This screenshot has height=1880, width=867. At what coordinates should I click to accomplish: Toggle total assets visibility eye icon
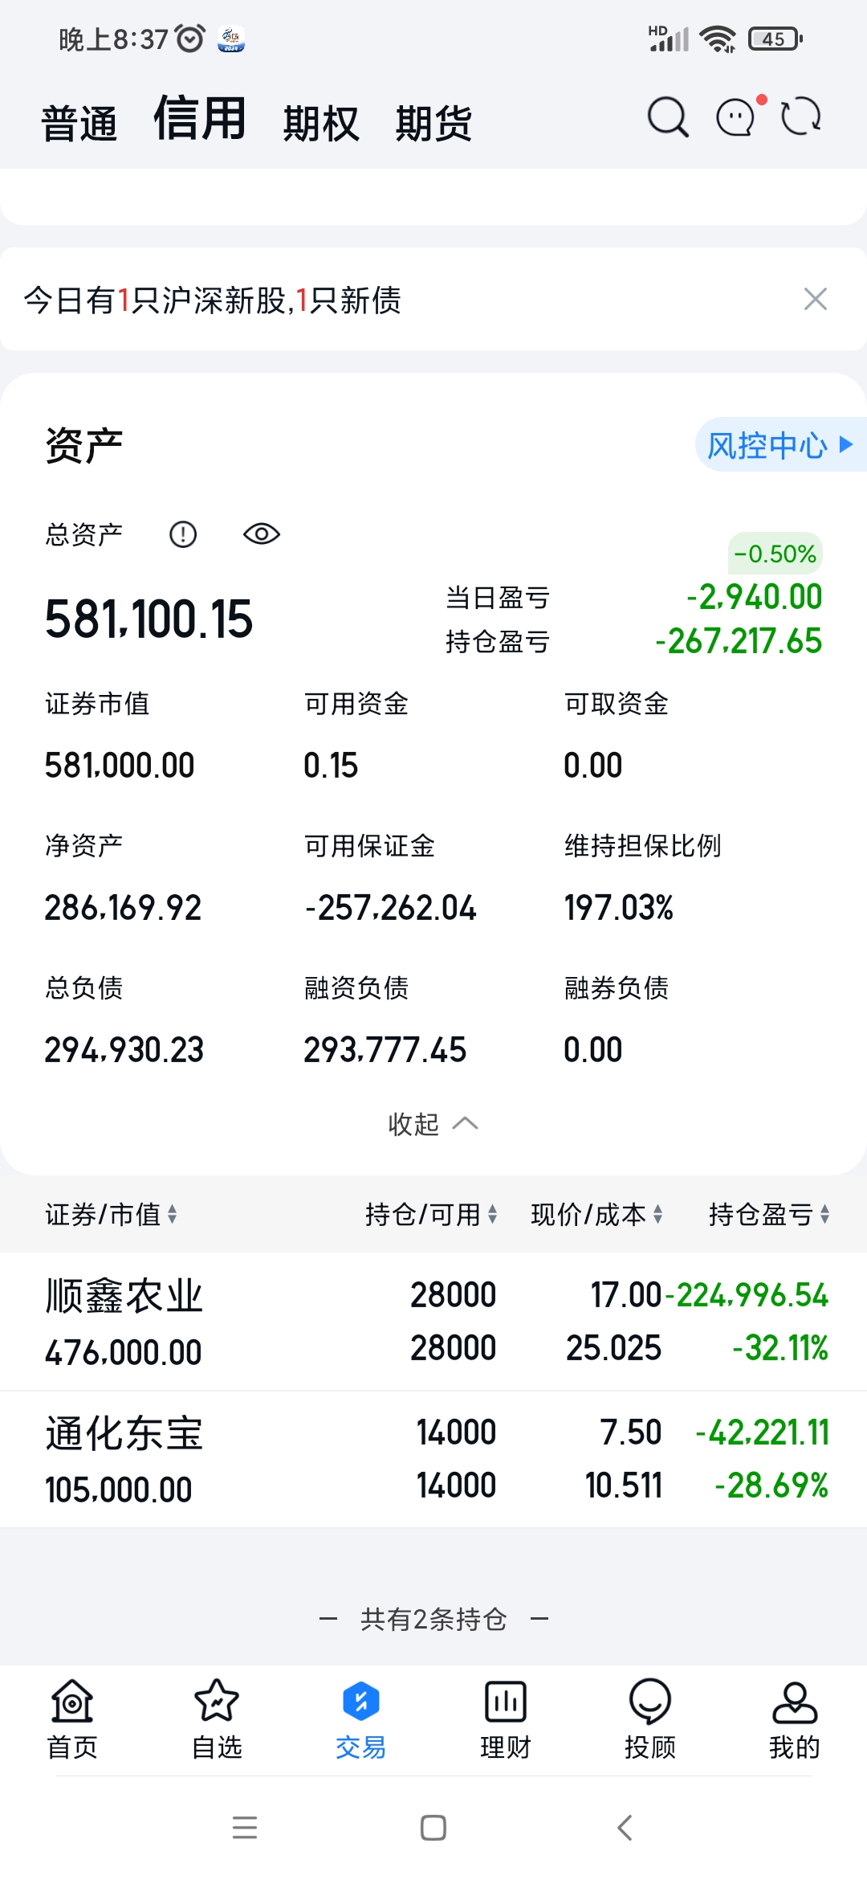coord(261,534)
